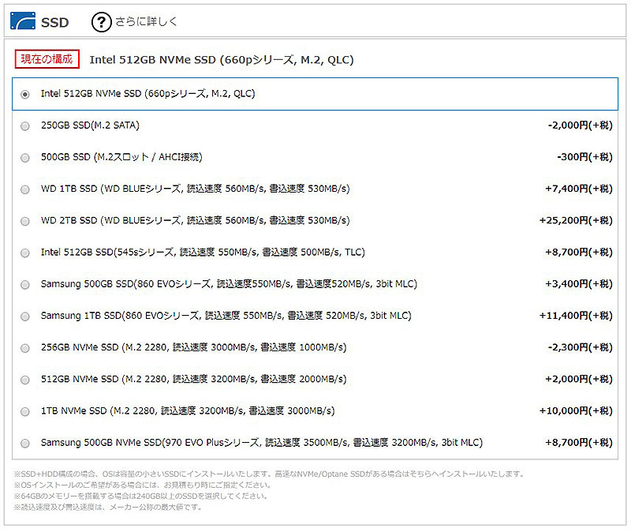
Task: Click the 現在の構成 red label
Action: point(47,59)
